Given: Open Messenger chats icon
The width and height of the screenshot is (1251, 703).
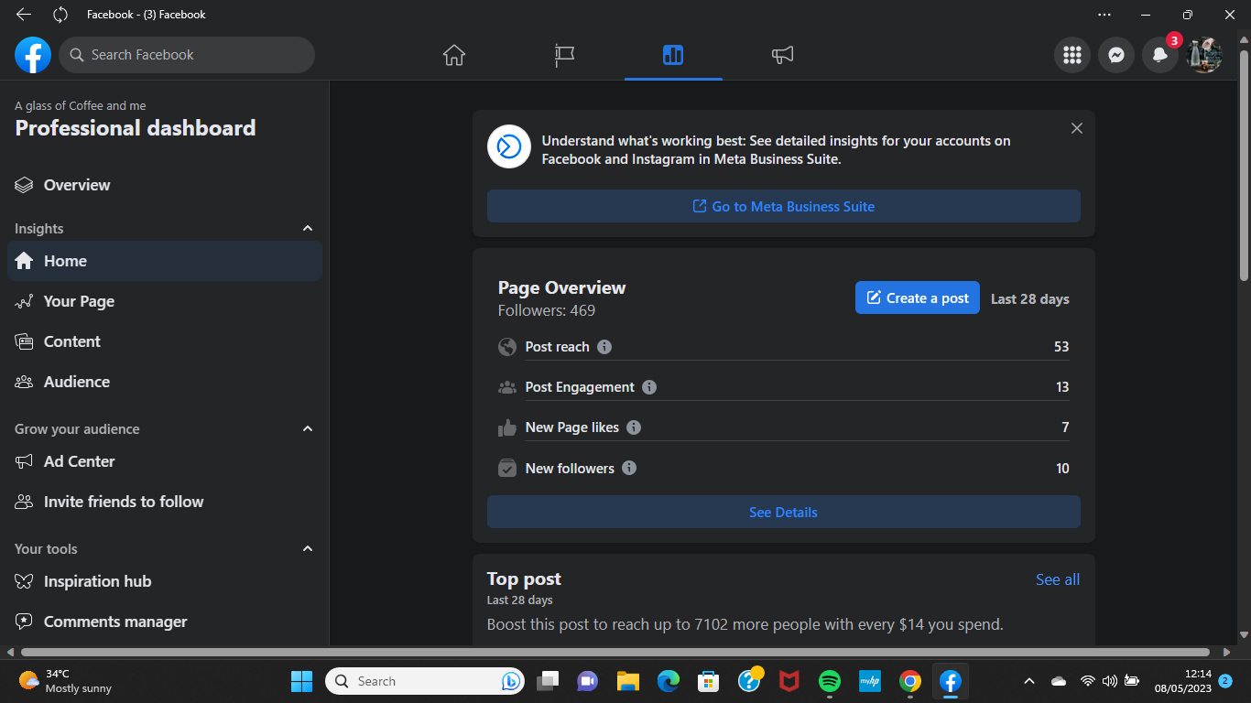Looking at the screenshot, I should click(x=1116, y=55).
